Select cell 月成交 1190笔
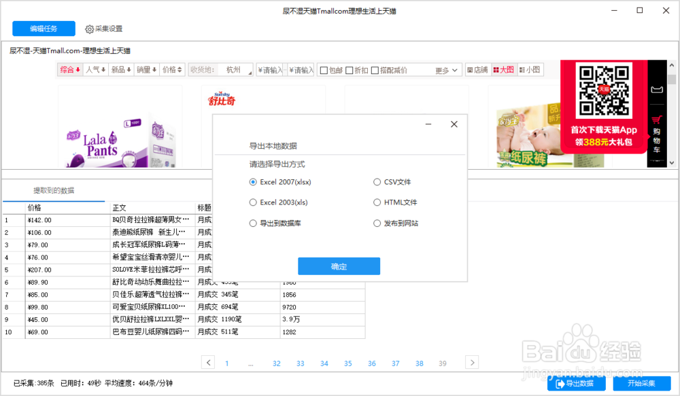This screenshot has width=680, height=396. 237,319
